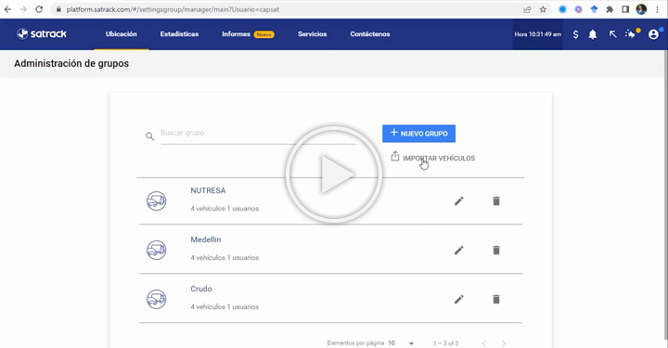Delete the NUTRESA group
Image resolution: width=668 pixels, height=348 pixels.
coord(496,201)
